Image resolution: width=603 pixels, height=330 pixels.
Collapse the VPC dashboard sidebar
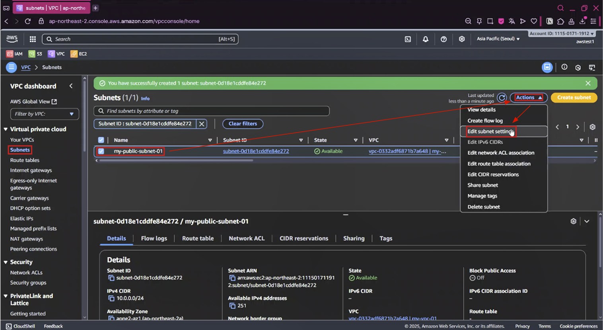click(x=71, y=86)
